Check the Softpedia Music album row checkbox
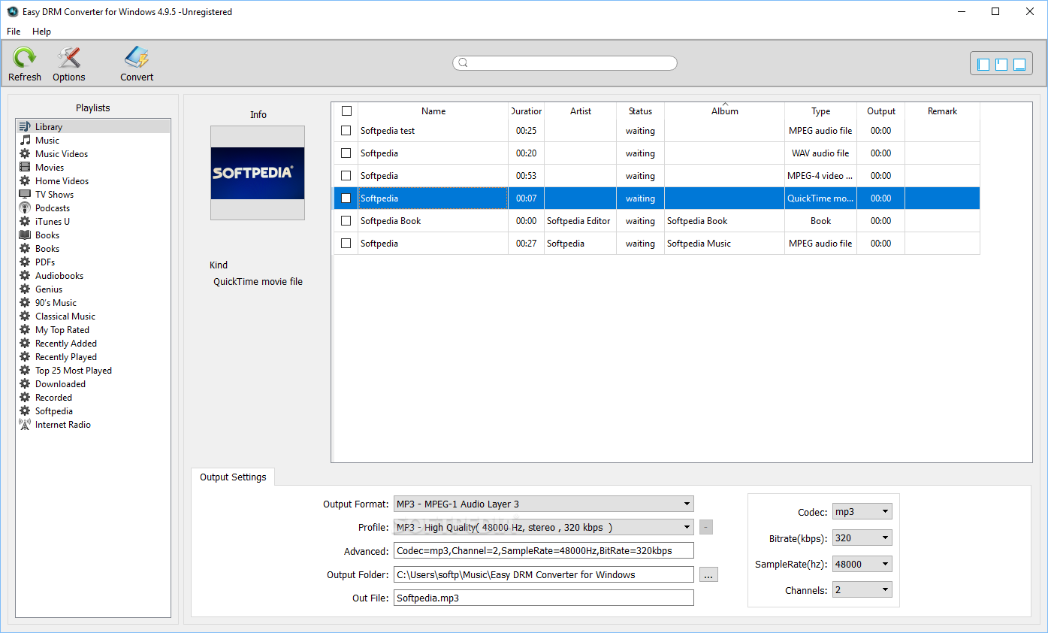Image resolution: width=1048 pixels, height=633 pixels. click(346, 244)
